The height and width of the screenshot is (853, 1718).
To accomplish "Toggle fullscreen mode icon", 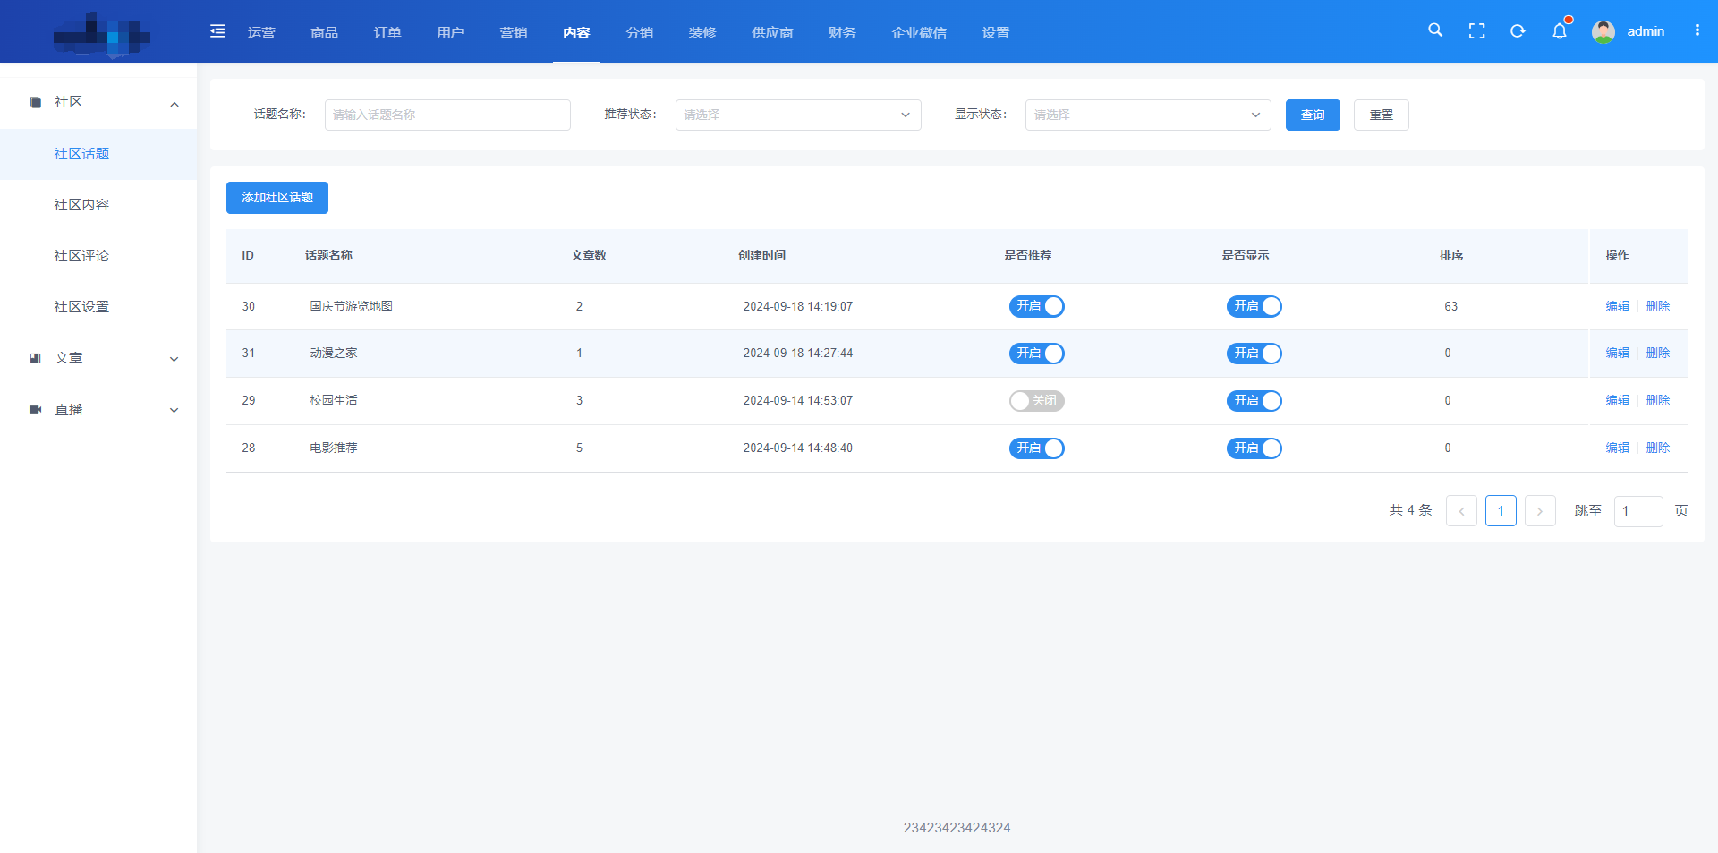I will click(1476, 31).
